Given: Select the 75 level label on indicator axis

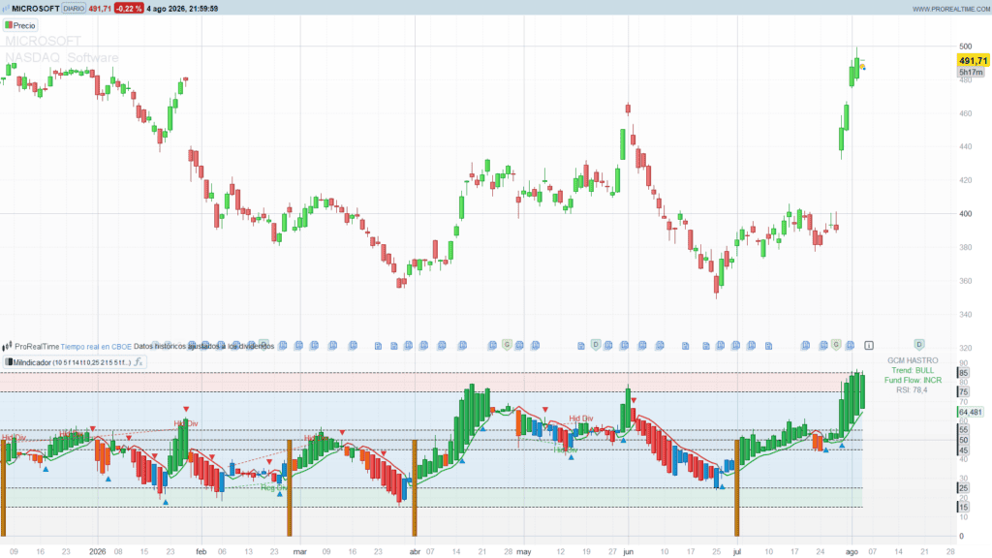Looking at the screenshot, I should click(x=964, y=392).
